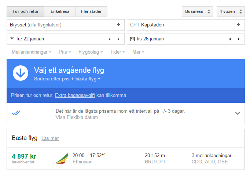Open the Extra bagageavgift link

coord(75,95)
